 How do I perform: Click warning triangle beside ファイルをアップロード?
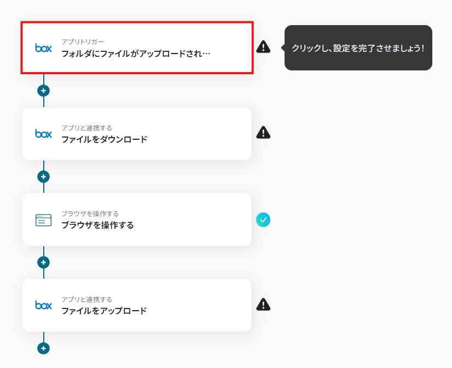coord(263,305)
